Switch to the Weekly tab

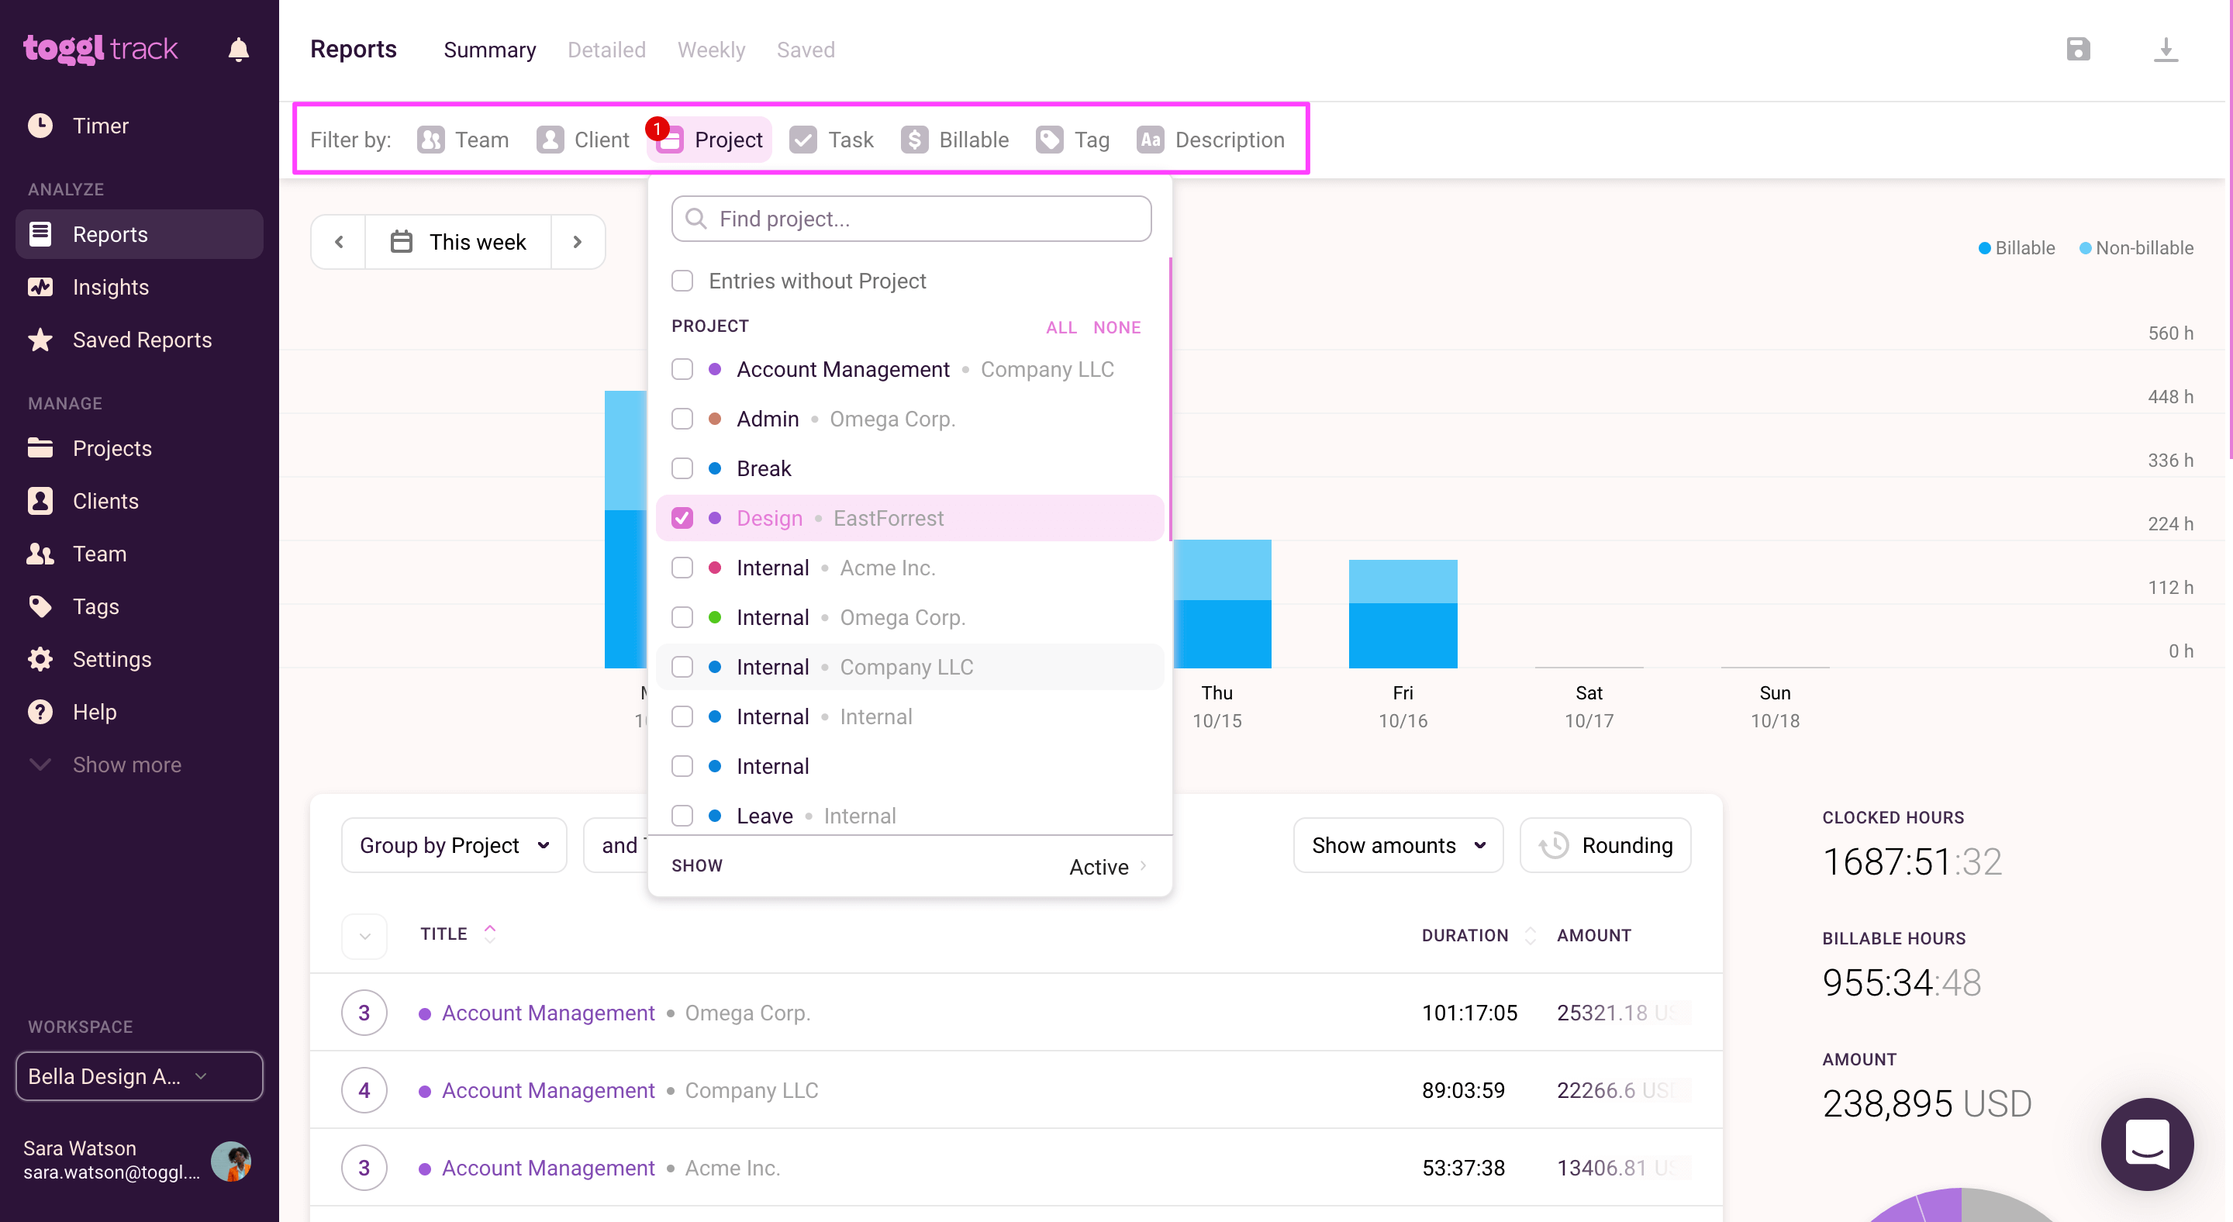711,50
